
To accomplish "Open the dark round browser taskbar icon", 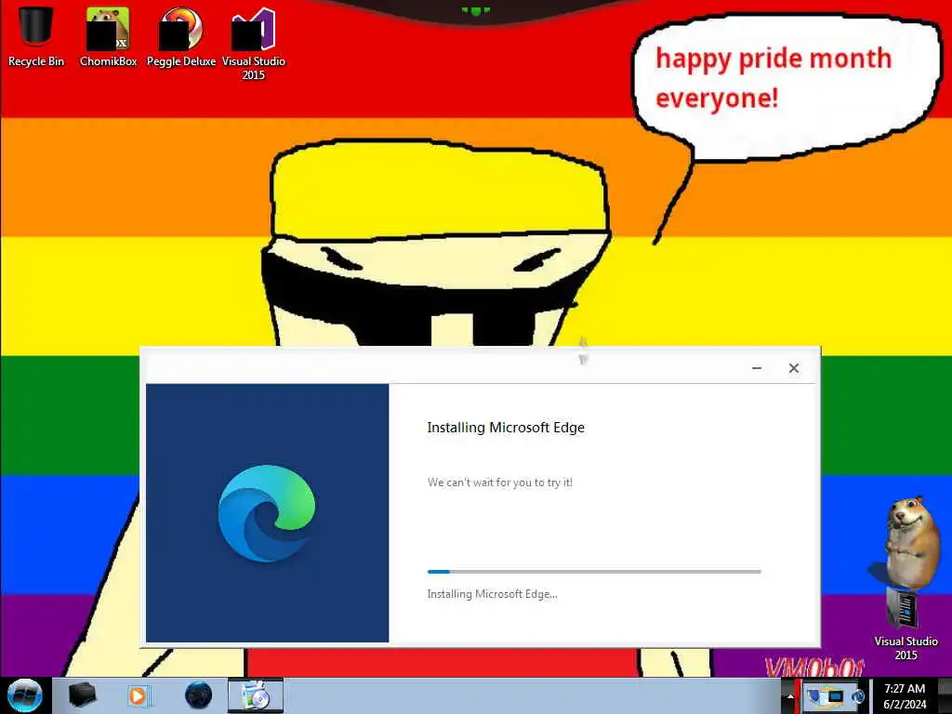I will (x=199, y=695).
